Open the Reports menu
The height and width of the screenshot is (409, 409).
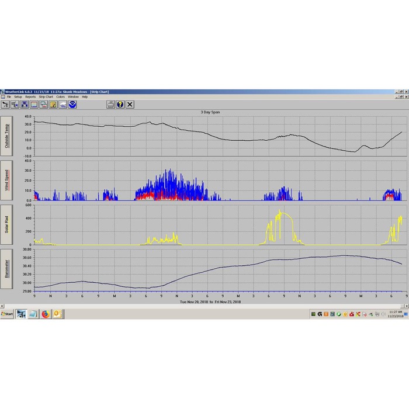pyautogui.click(x=30, y=97)
